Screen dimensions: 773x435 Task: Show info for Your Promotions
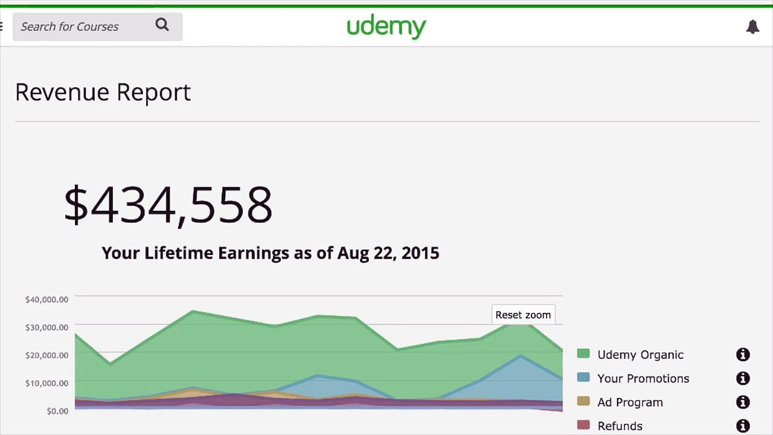tap(743, 378)
